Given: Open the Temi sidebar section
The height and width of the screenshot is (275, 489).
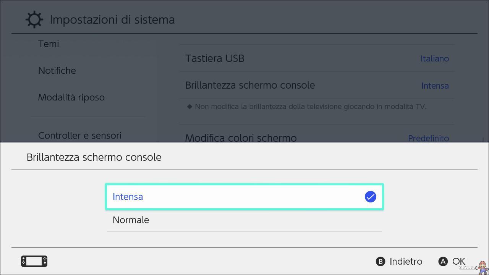Looking at the screenshot, I should click(x=49, y=44).
